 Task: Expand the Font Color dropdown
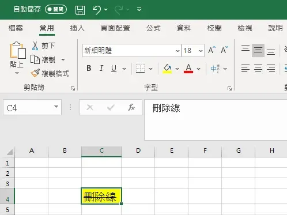(199, 69)
